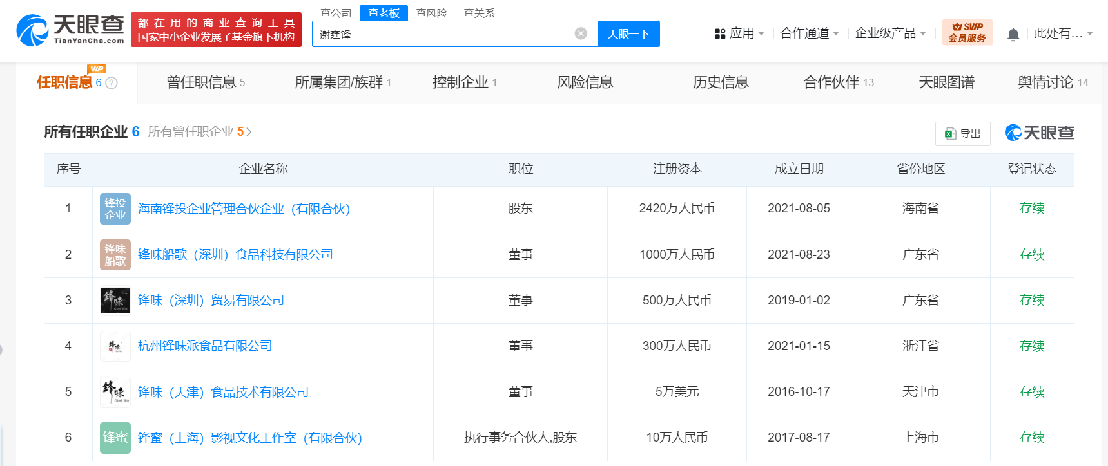
Task: Open the SVIP member services badge
Action: [x=967, y=32]
